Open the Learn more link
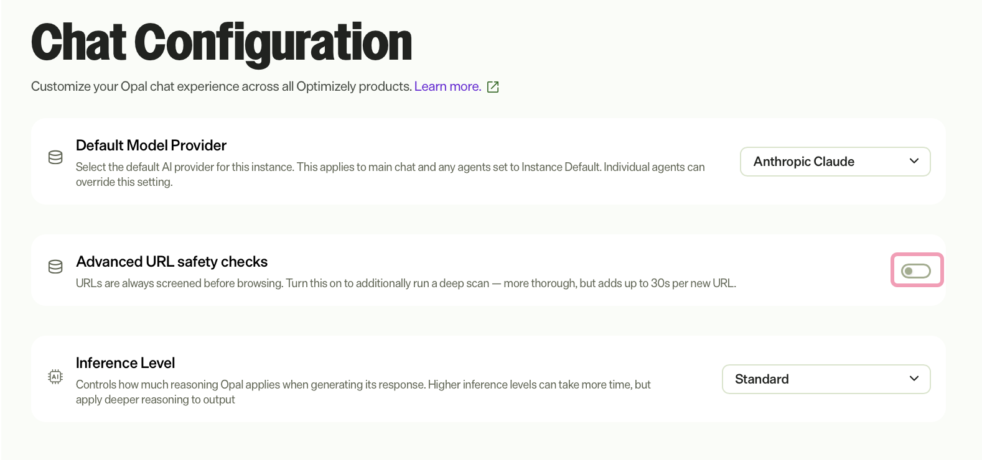Image resolution: width=982 pixels, height=460 pixels. pos(447,86)
